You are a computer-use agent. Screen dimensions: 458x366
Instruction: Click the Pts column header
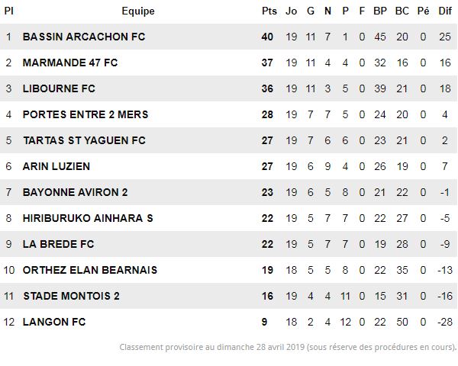point(269,11)
